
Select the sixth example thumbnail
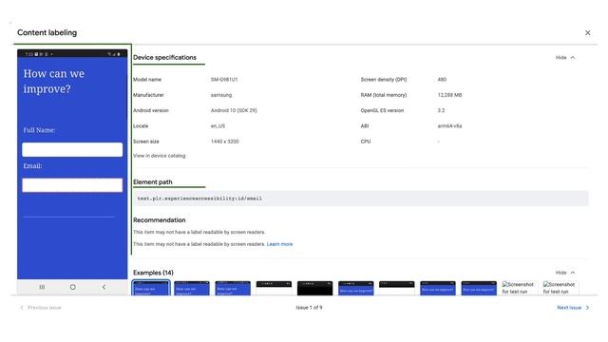pos(356,288)
